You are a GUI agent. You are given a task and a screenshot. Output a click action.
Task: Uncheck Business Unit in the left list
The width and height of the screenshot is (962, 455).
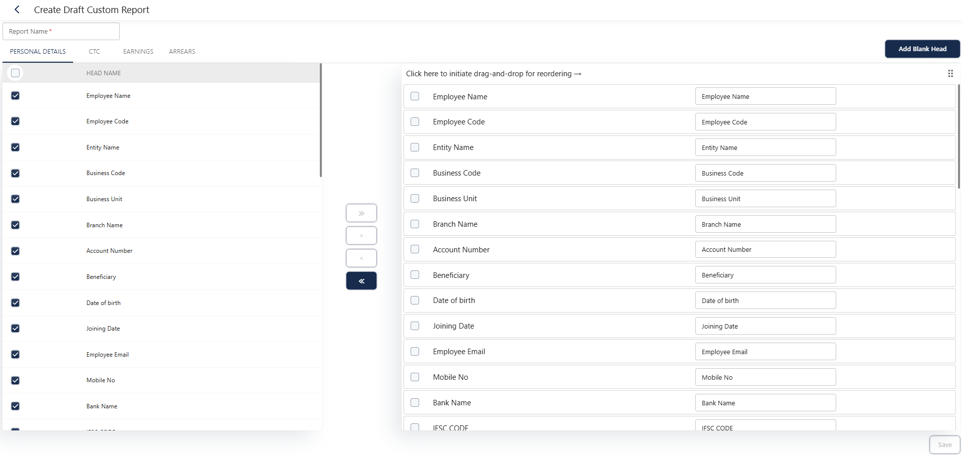[16, 199]
